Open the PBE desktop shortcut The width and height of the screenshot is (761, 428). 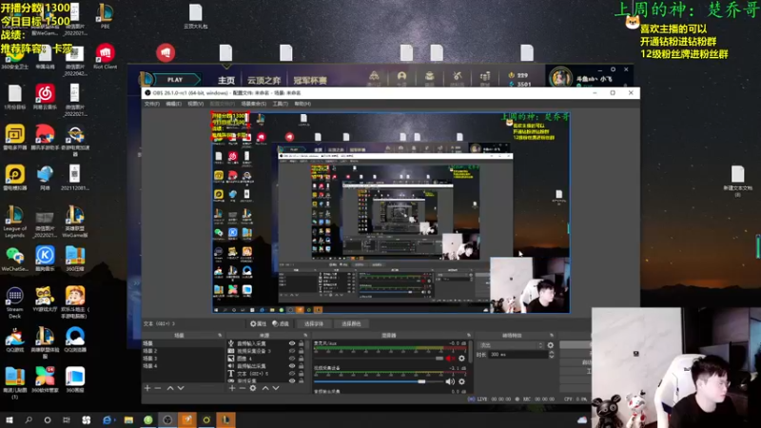pyautogui.click(x=105, y=16)
